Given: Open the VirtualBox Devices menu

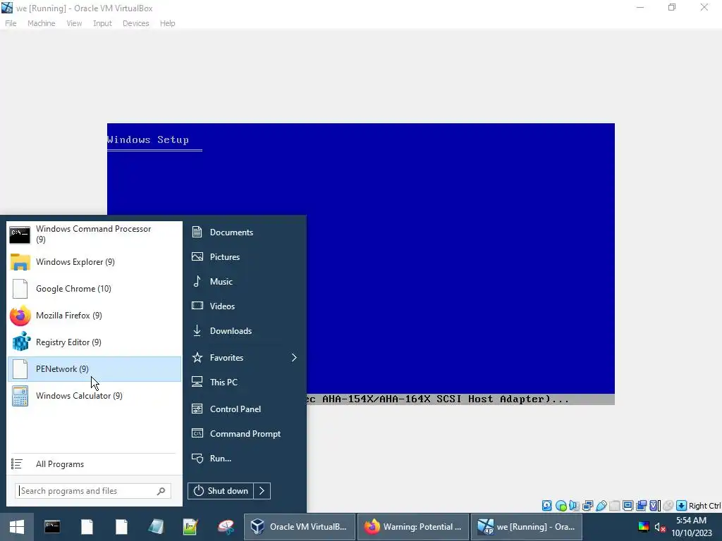Looking at the screenshot, I should click(x=136, y=23).
